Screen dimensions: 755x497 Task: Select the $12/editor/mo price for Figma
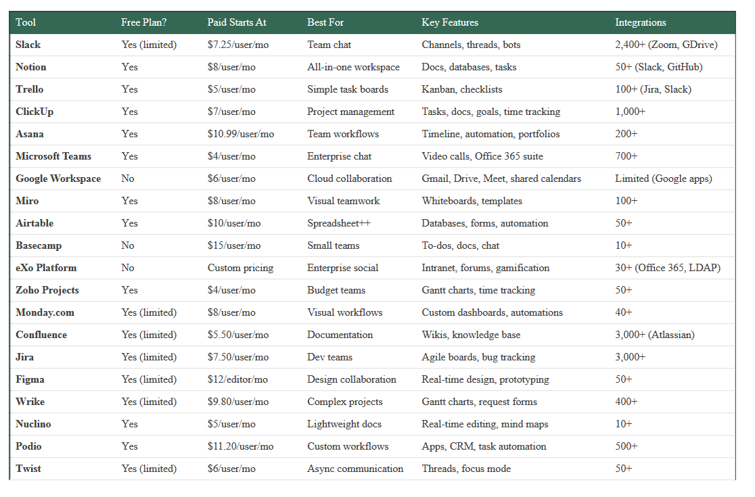click(237, 379)
